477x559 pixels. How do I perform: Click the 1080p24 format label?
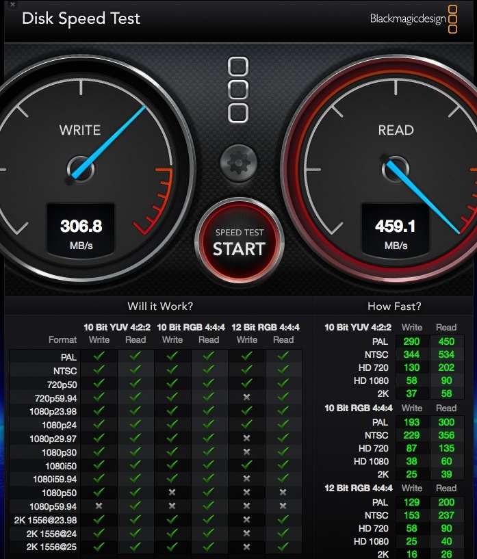pos(59,425)
